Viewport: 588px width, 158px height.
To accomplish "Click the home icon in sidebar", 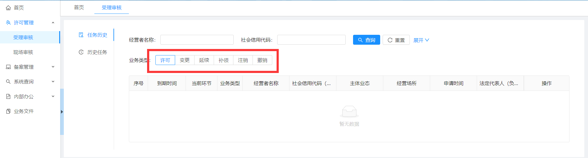I will tap(8, 8).
